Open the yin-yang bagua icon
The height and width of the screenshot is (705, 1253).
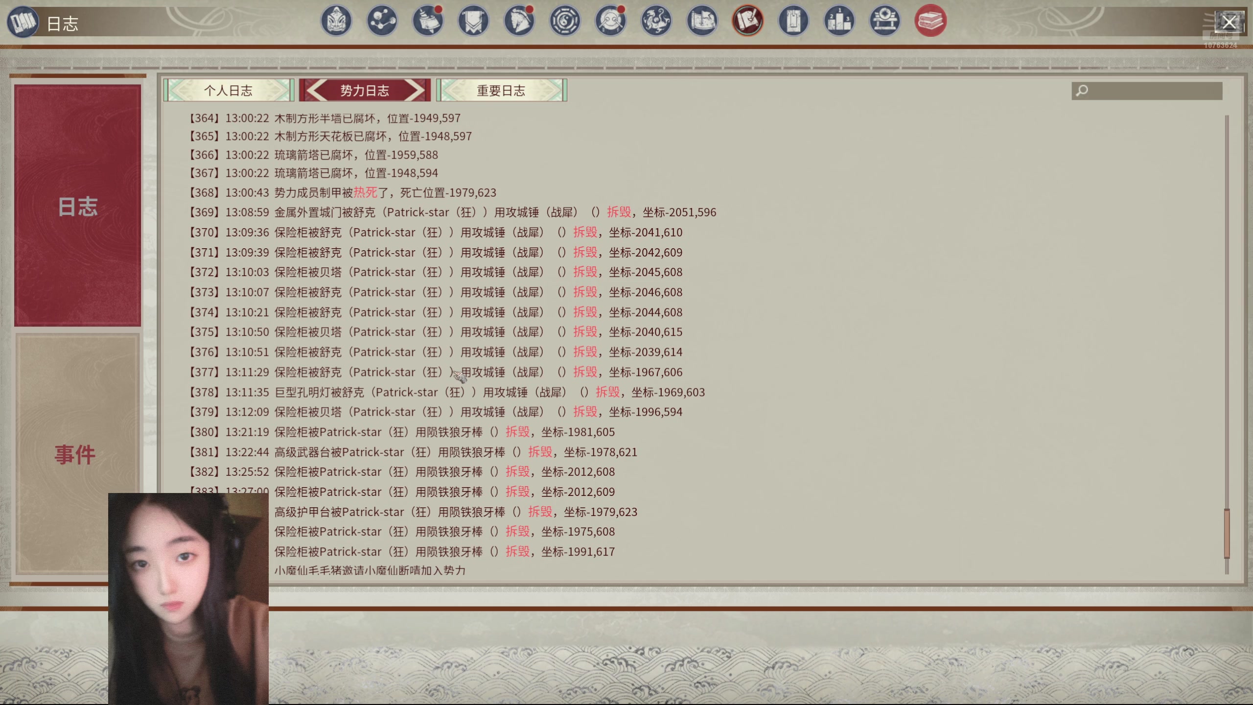coord(565,21)
